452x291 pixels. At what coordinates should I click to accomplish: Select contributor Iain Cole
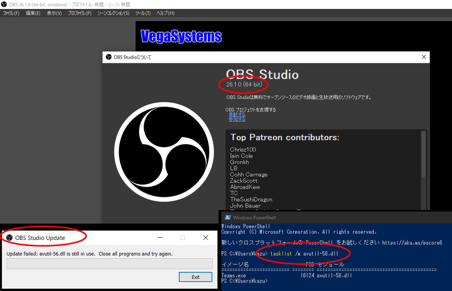pyautogui.click(x=241, y=156)
